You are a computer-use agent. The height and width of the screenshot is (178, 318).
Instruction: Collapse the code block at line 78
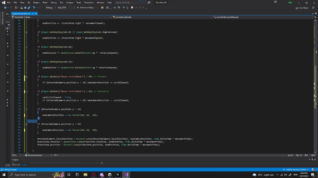click(26, 109)
